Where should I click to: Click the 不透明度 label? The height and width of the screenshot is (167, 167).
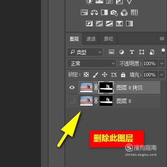click(130, 63)
